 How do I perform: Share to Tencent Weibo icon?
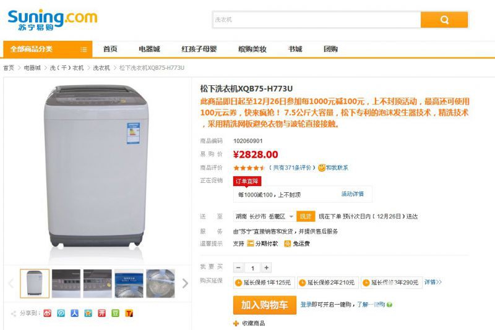coord(61,313)
